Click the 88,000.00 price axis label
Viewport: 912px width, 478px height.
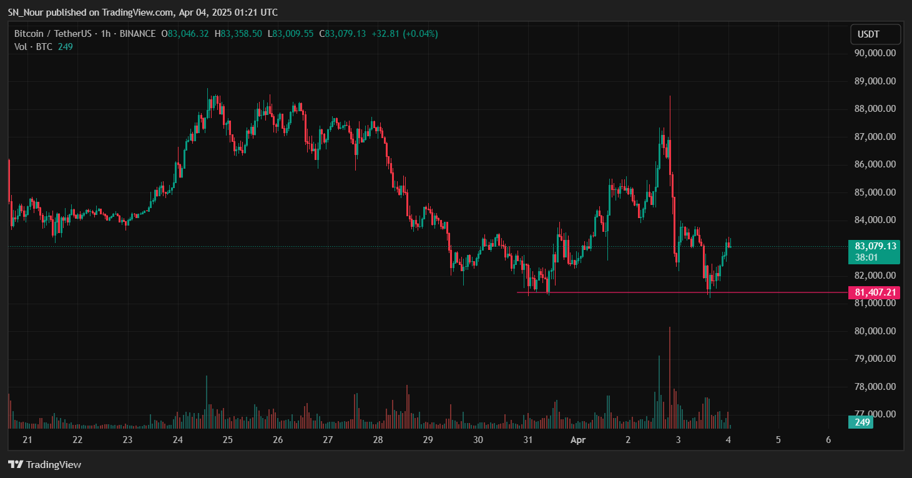tap(876, 109)
